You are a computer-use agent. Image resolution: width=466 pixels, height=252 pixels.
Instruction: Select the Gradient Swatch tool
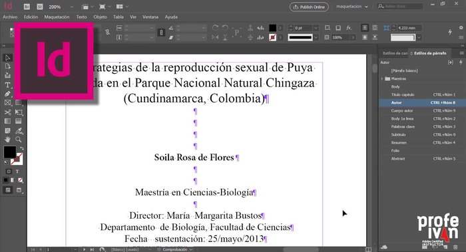pyautogui.click(x=8, y=121)
